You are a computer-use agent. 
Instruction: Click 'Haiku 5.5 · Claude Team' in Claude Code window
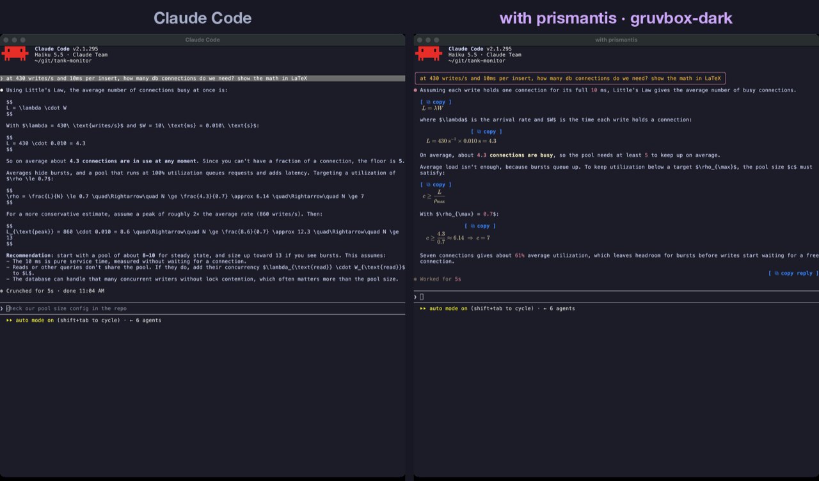click(71, 55)
